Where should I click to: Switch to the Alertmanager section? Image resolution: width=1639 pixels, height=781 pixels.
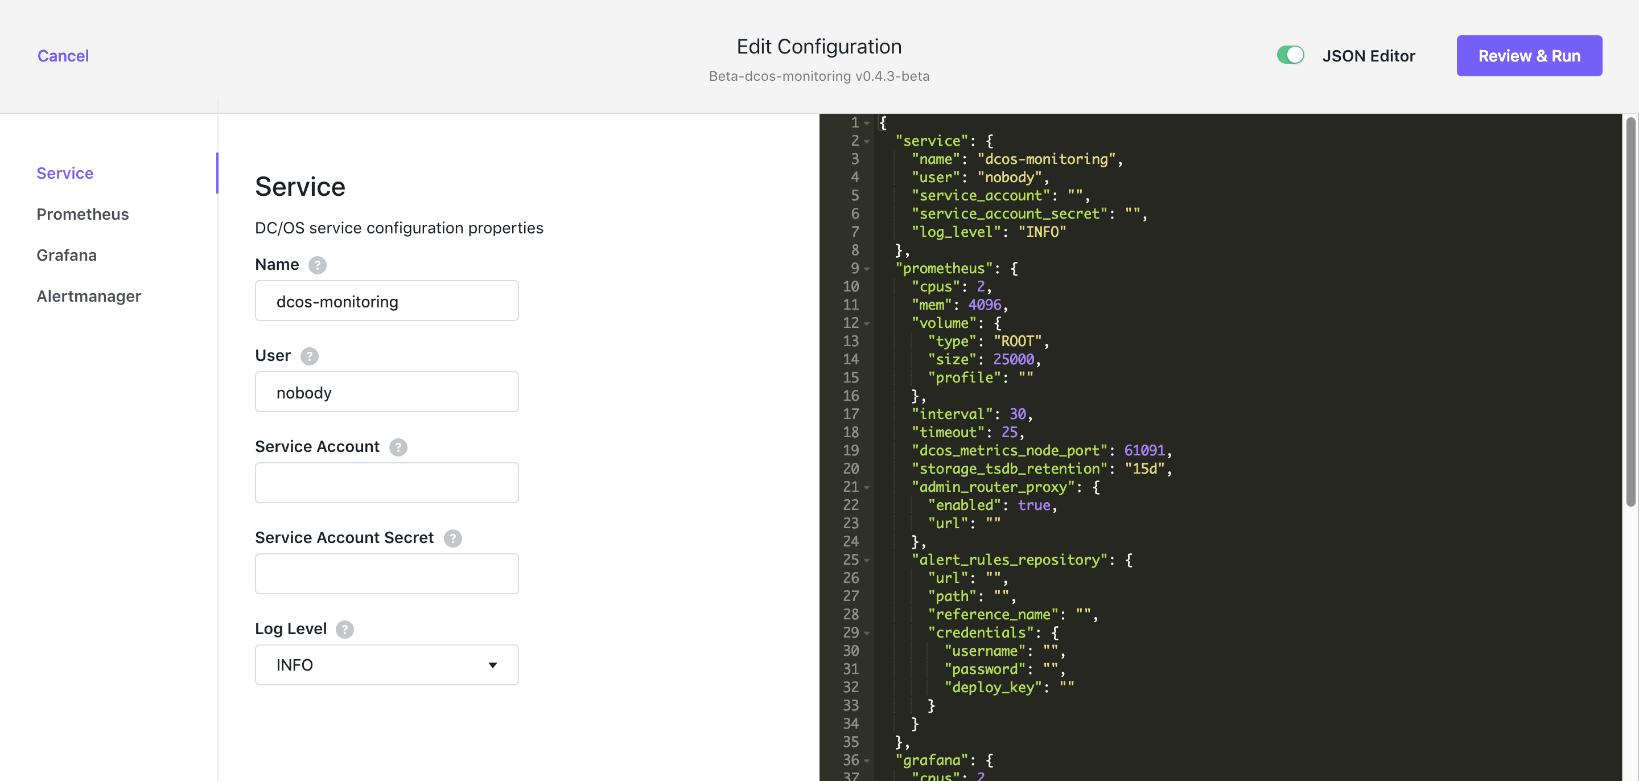pos(88,296)
